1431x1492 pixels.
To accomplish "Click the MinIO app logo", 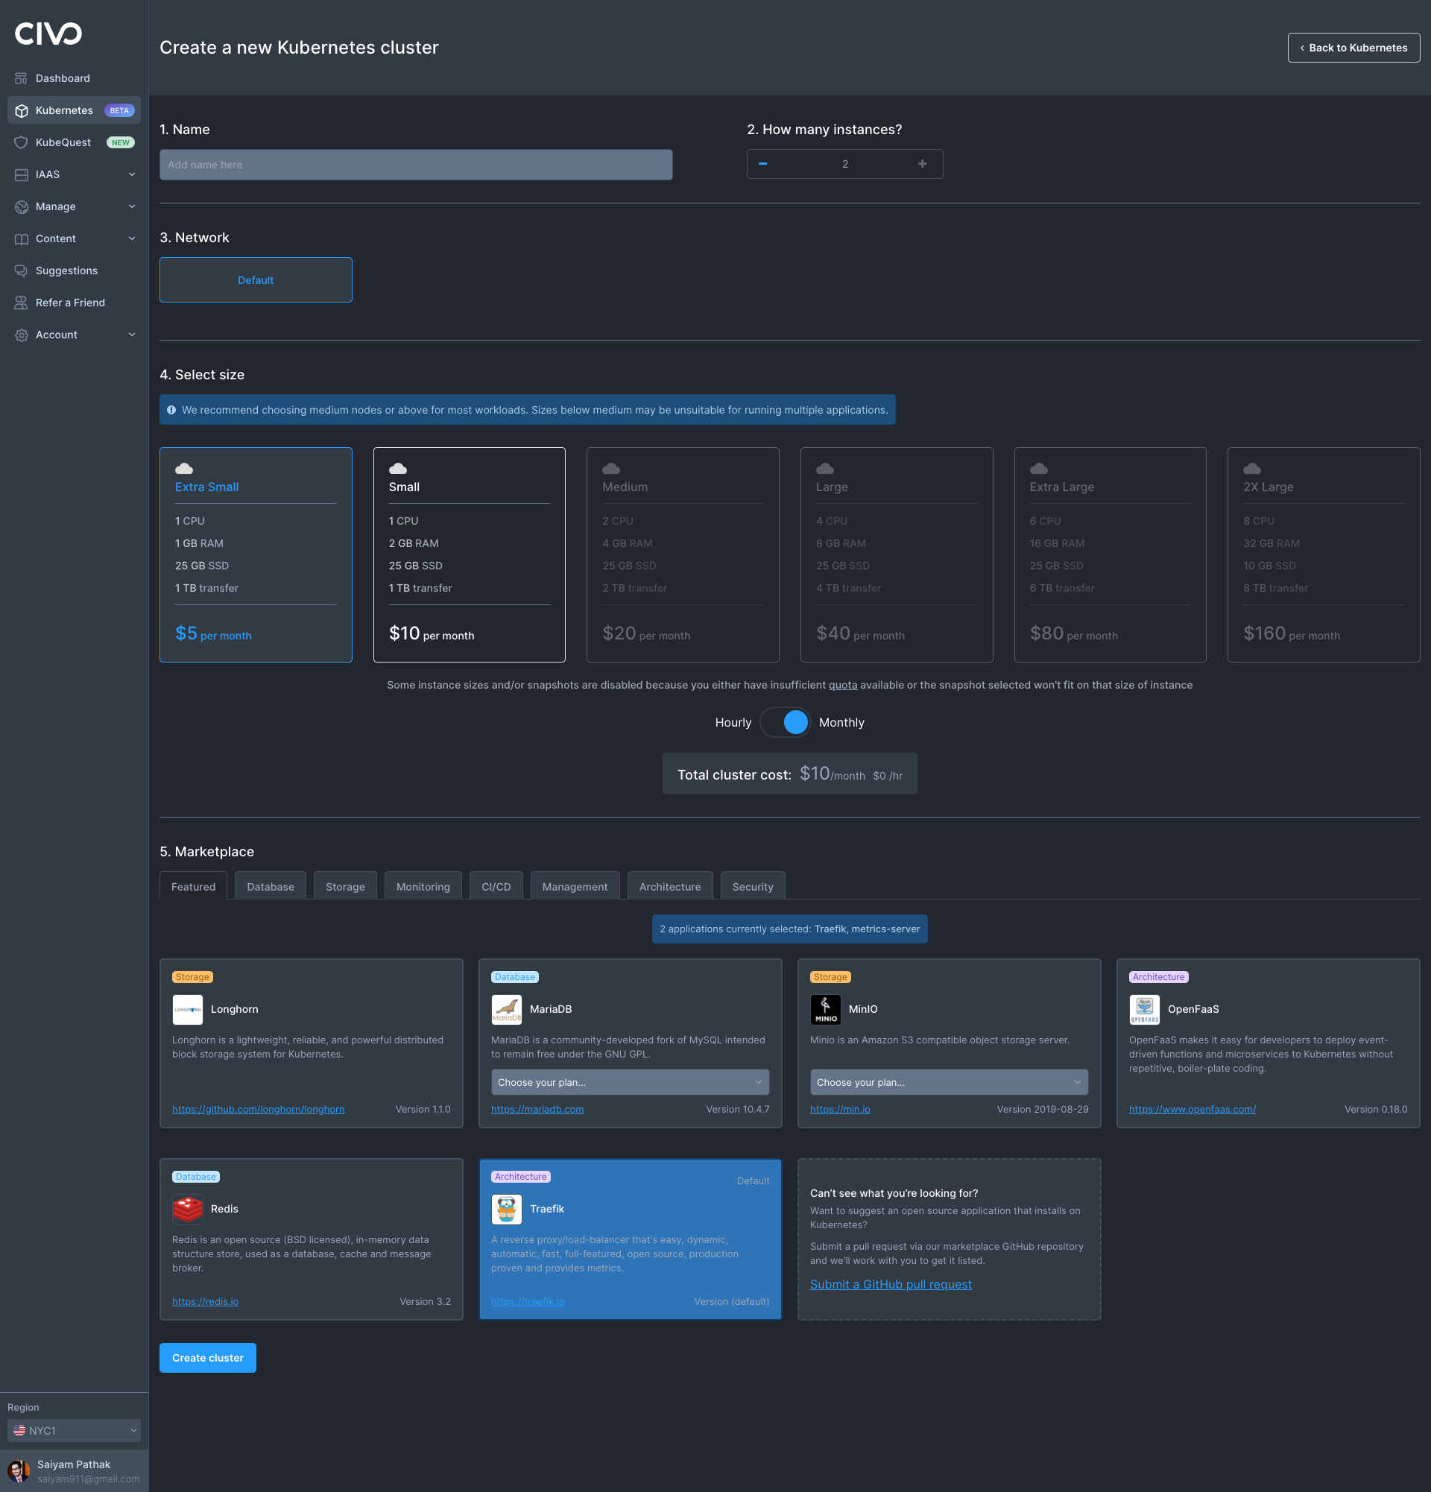I will [825, 1009].
